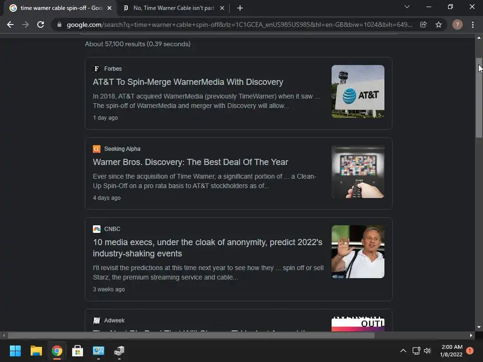
Task: Click the '3 weeks ago' timestamp
Action: click(x=109, y=289)
